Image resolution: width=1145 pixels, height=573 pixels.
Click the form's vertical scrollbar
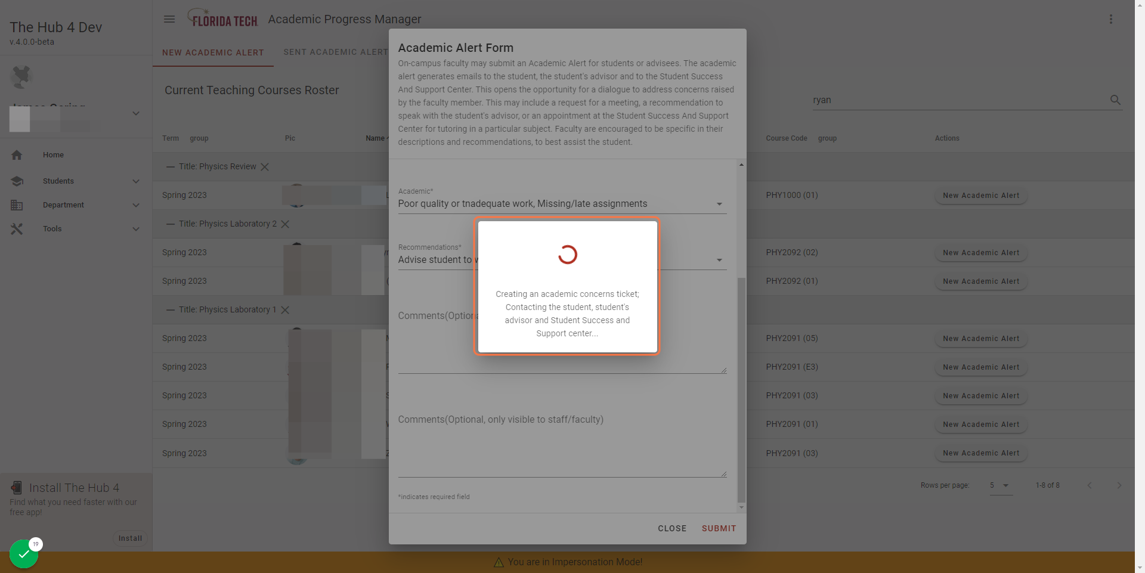coord(741,391)
